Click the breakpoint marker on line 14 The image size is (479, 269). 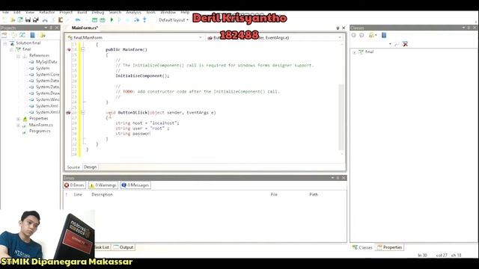coord(68,49)
